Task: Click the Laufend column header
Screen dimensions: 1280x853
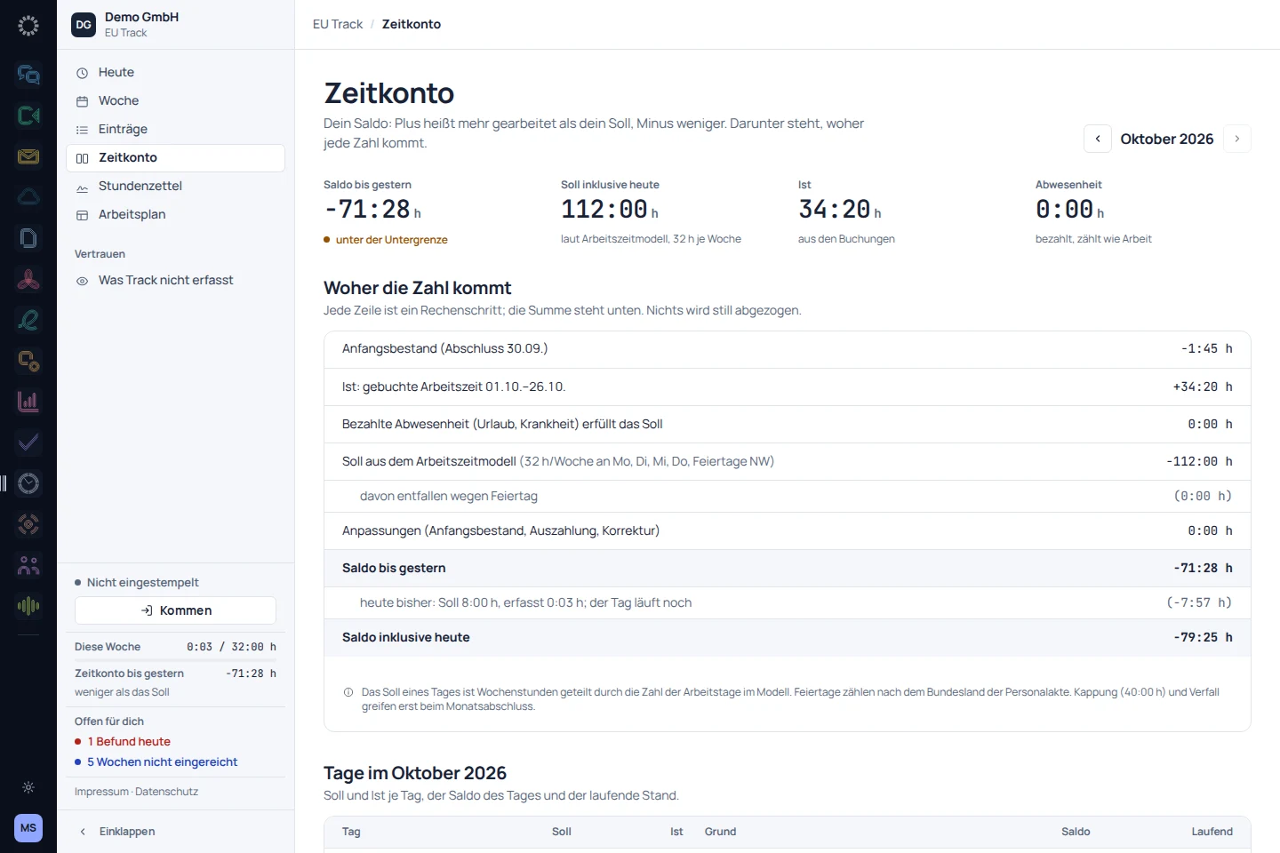Action: point(1212,832)
